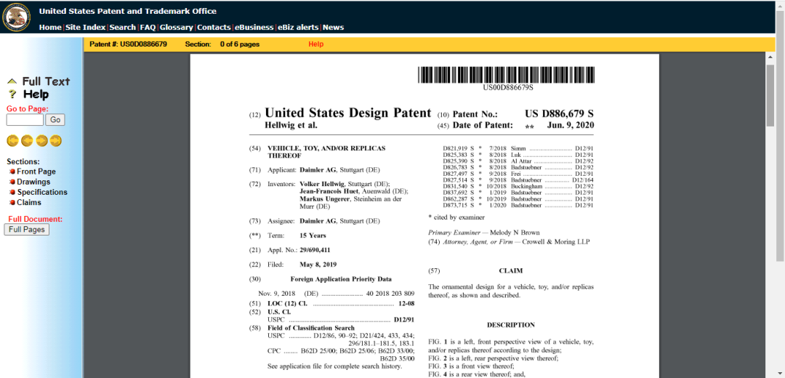The height and width of the screenshot is (378, 785).
Task: Click the Help link in the sidebar
Action: point(36,94)
